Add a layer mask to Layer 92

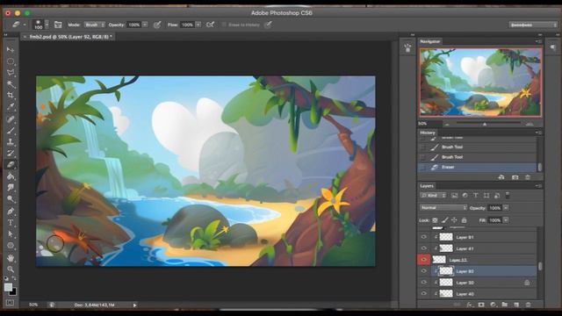(x=481, y=305)
